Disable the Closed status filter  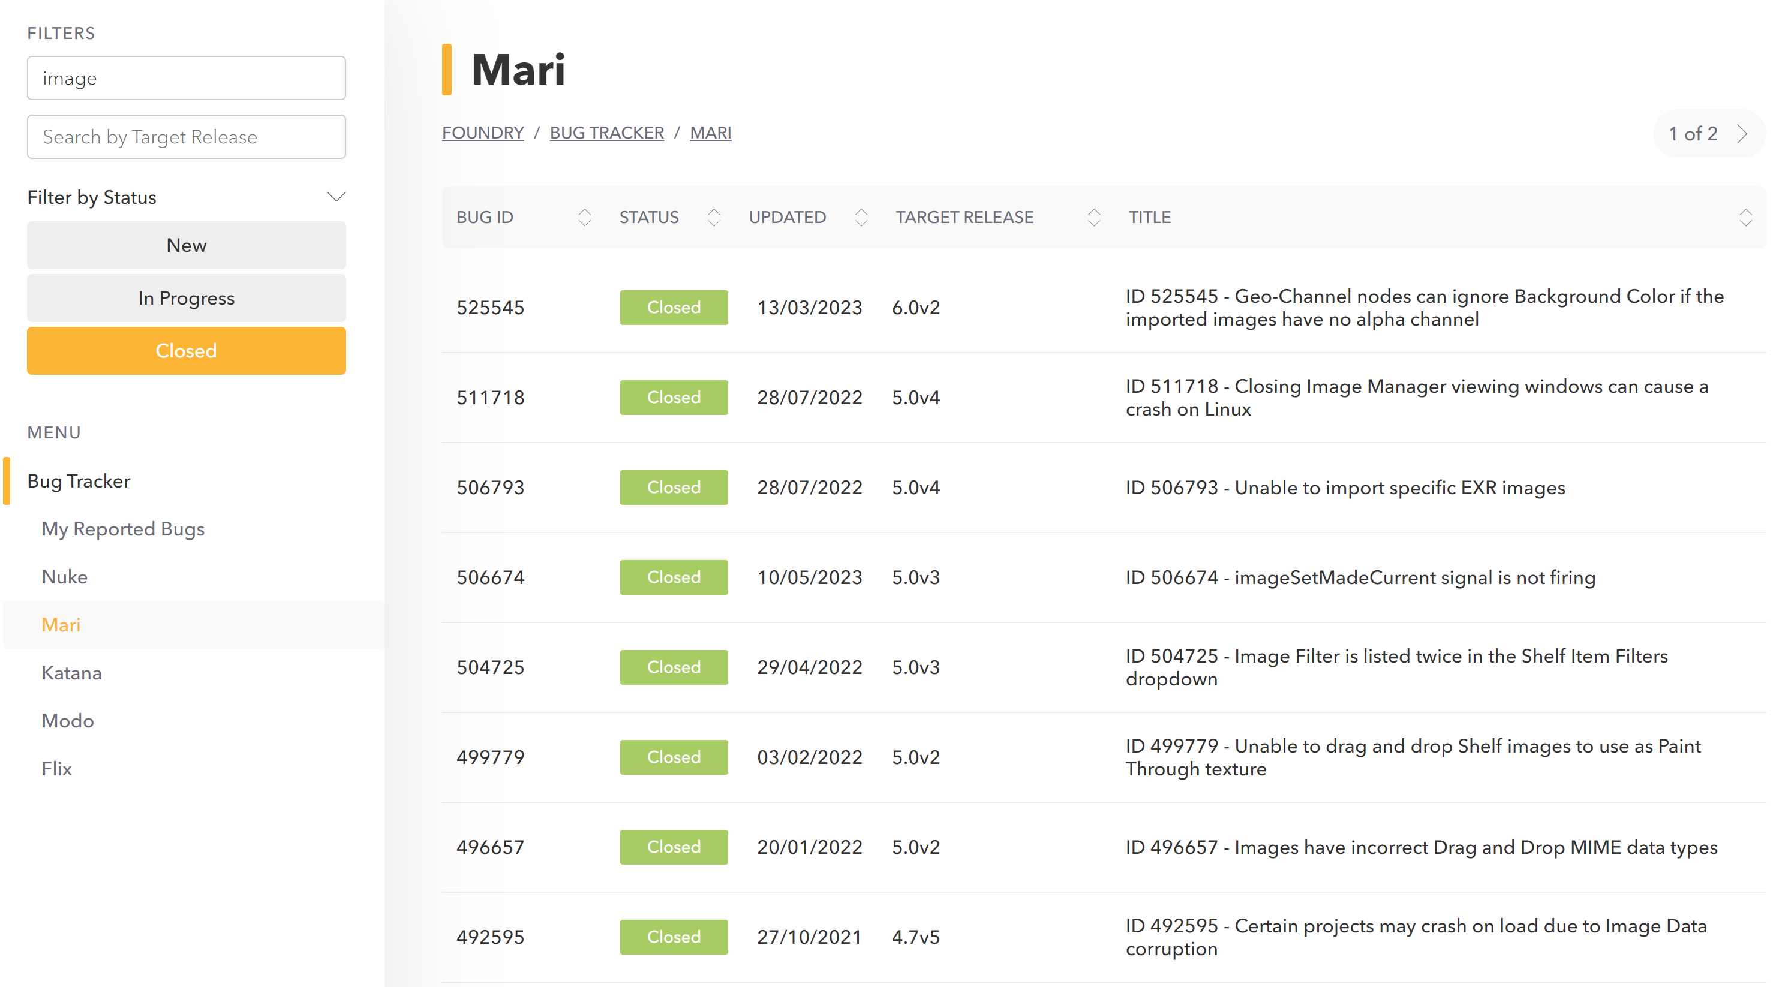tap(186, 351)
